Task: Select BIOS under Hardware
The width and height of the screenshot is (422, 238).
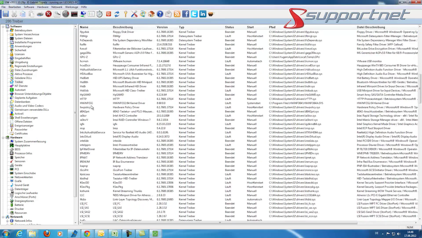Action: tap(17, 149)
